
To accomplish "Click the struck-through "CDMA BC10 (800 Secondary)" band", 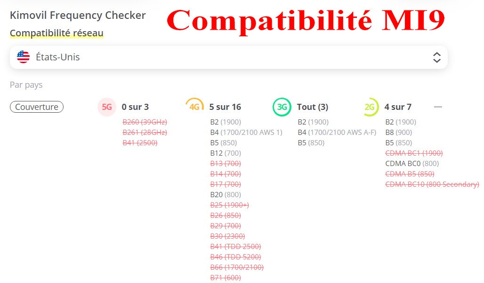I will click(x=432, y=184).
